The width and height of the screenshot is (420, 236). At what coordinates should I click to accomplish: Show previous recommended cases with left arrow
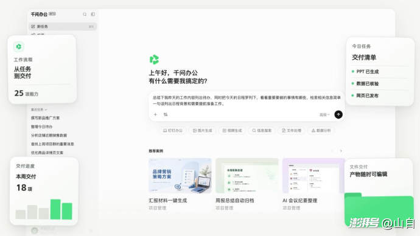pyautogui.click(x=332, y=151)
